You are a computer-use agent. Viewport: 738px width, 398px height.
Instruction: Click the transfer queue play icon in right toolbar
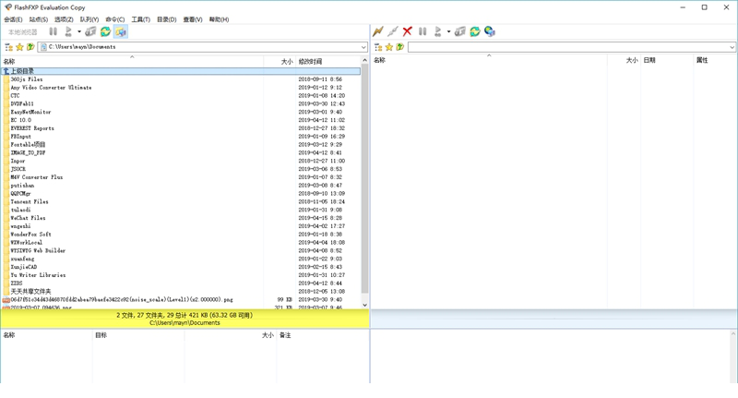(x=437, y=31)
